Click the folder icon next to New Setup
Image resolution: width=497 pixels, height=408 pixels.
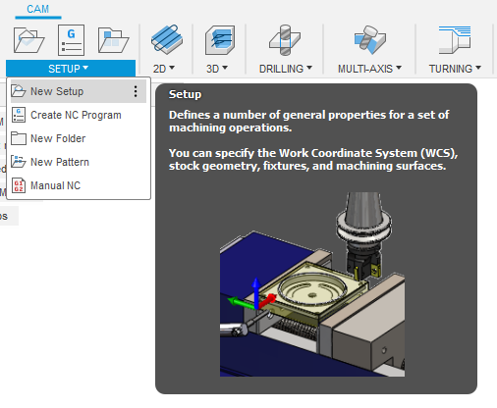19,91
